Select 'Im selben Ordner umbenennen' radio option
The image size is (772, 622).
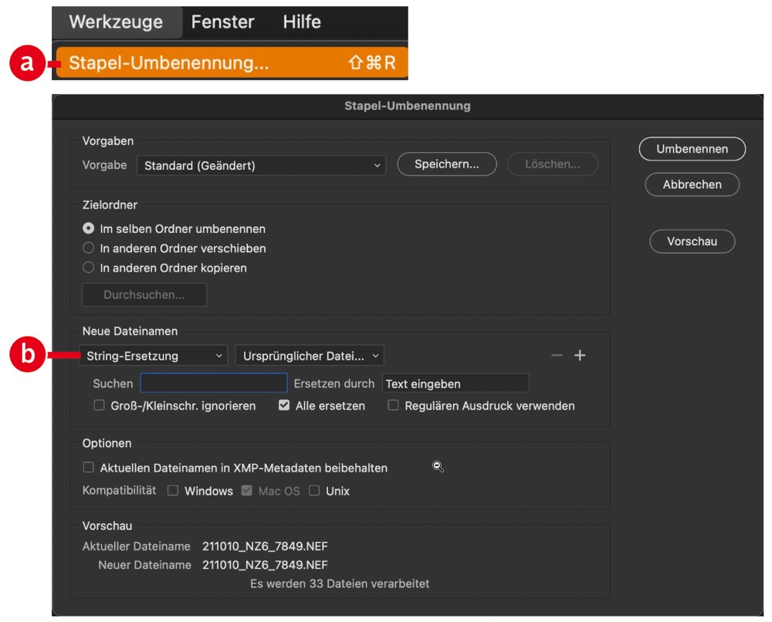pyautogui.click(x=89, y=228)
